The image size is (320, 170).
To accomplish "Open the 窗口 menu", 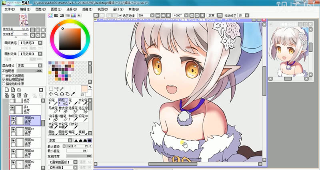I will (x=118, y=9).
